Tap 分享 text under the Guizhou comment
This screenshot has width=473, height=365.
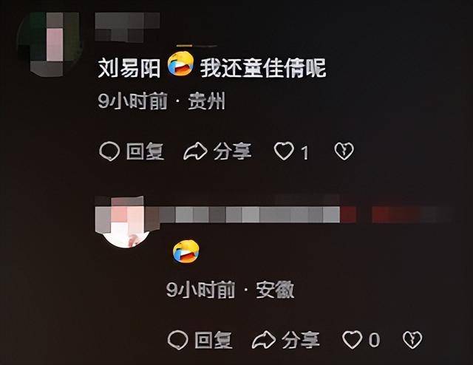[x=232, y=151]
